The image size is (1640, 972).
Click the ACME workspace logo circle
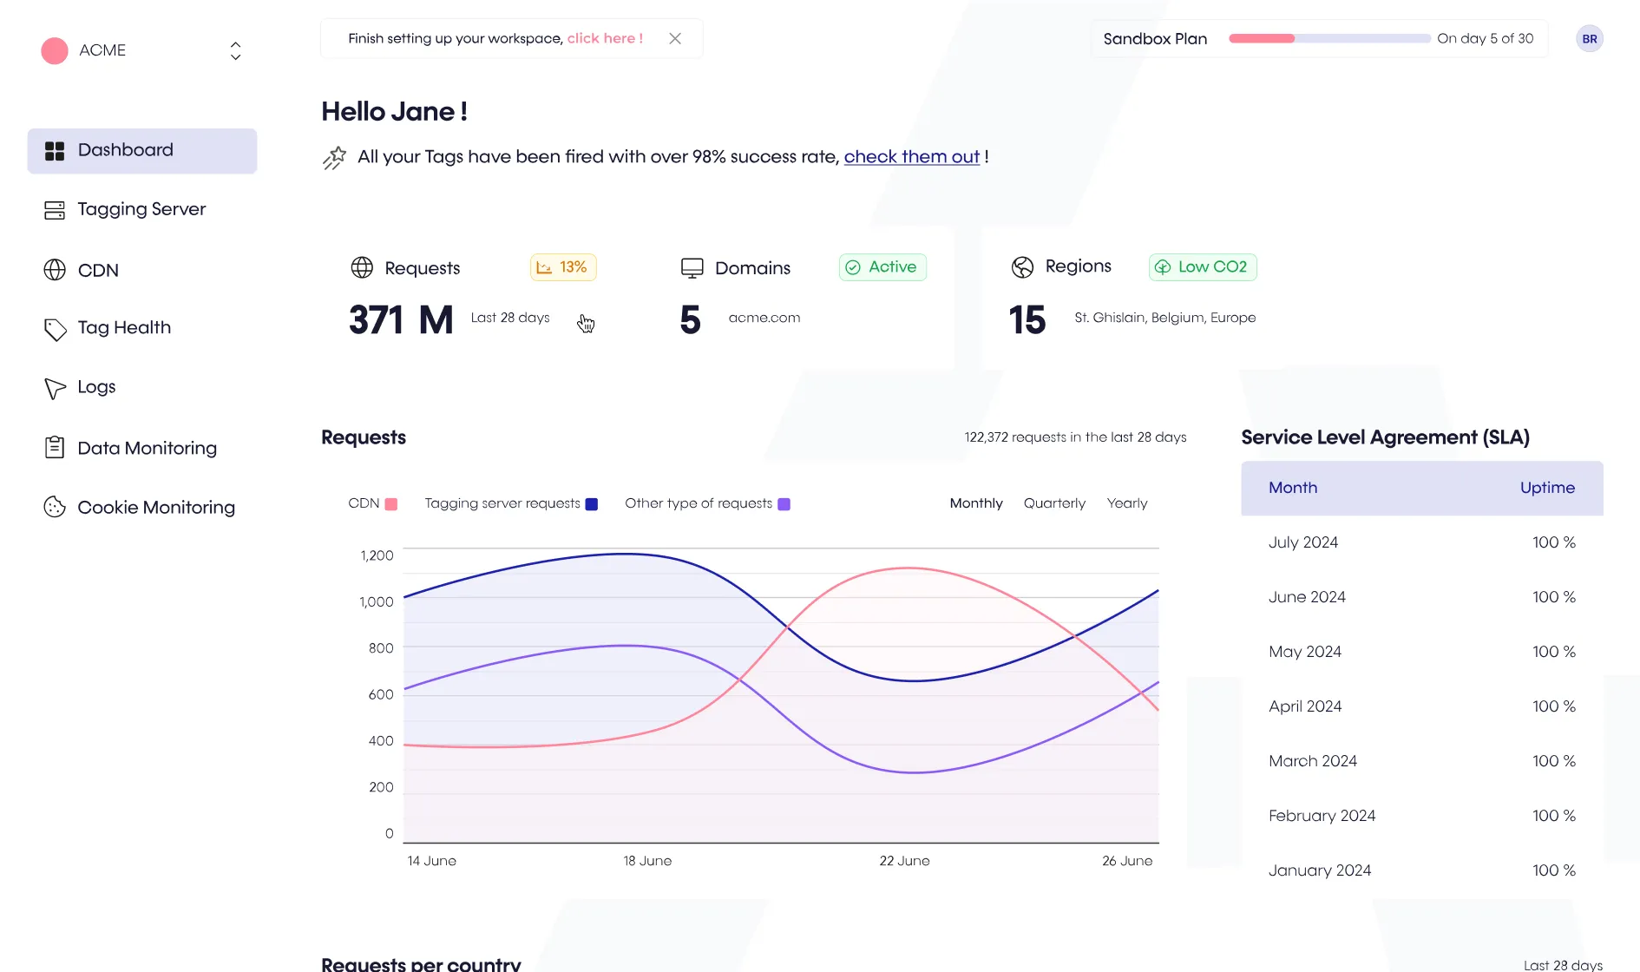coord(55,50)
